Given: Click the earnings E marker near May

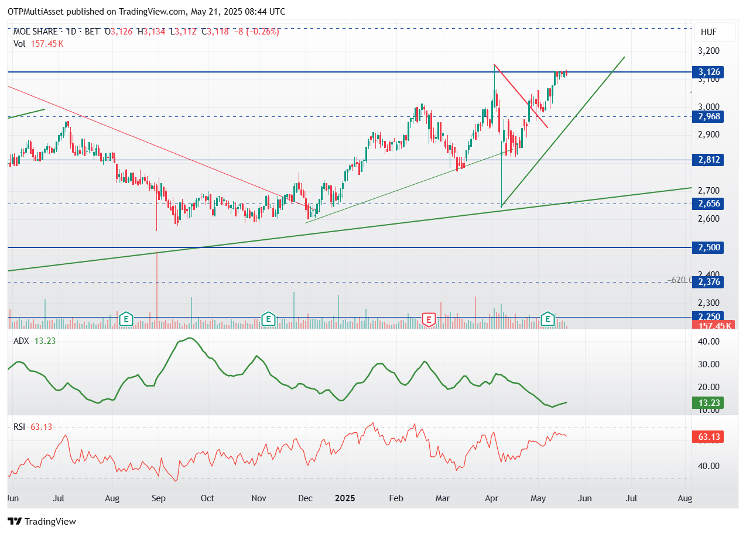Looking at the screenshot, I should (547, 319).
